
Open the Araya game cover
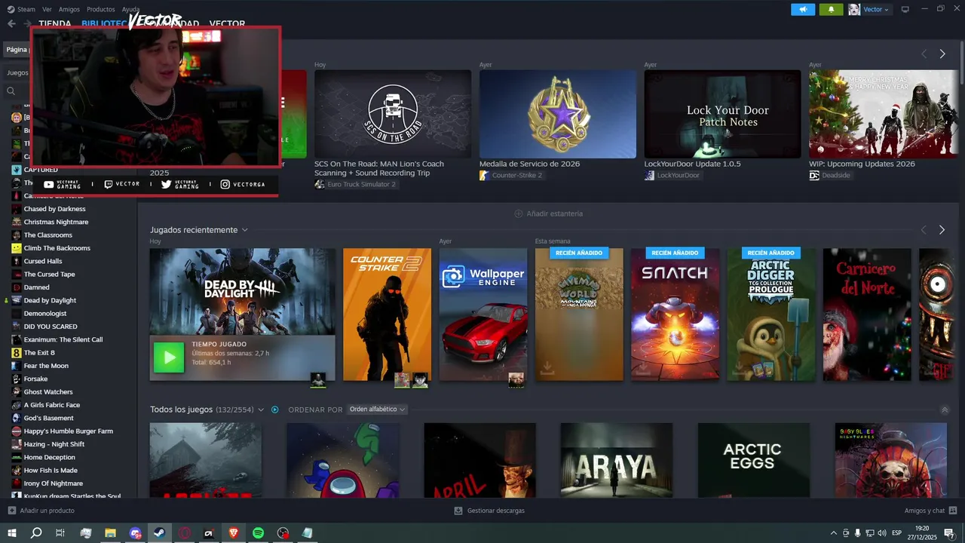[616, 460]
